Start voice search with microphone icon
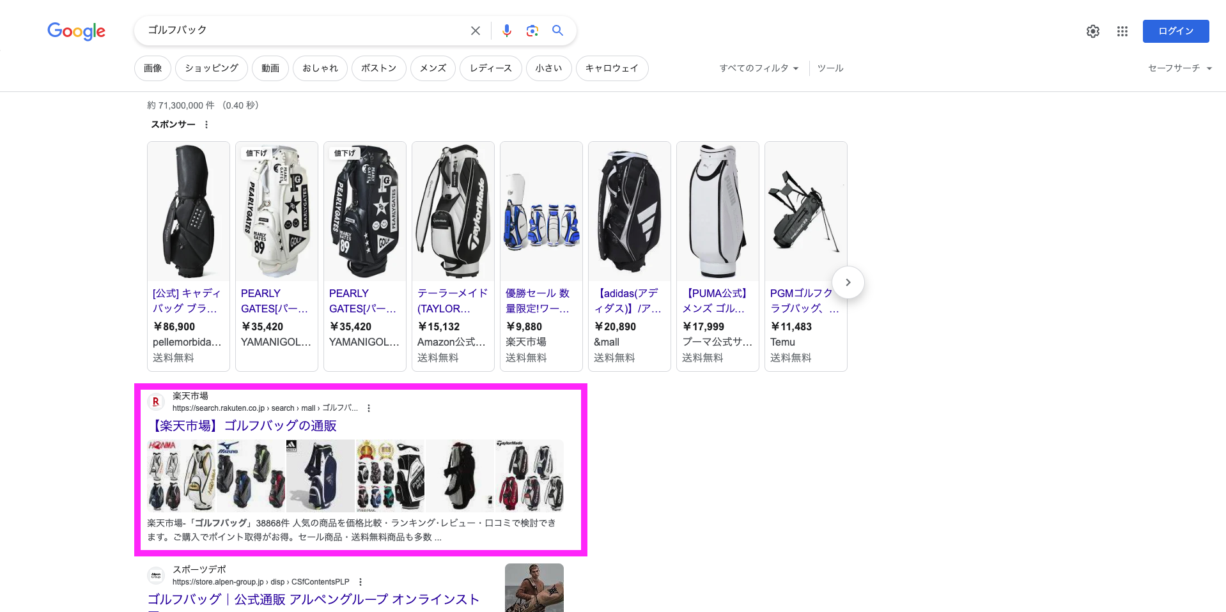The height and width of the screenshot is (612, 1226). pos(506,31)
